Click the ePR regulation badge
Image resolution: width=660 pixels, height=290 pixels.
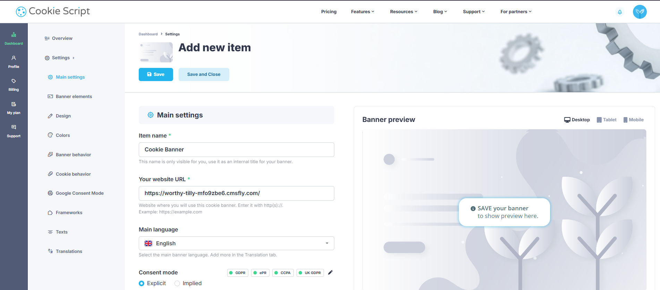click(260, 273)
